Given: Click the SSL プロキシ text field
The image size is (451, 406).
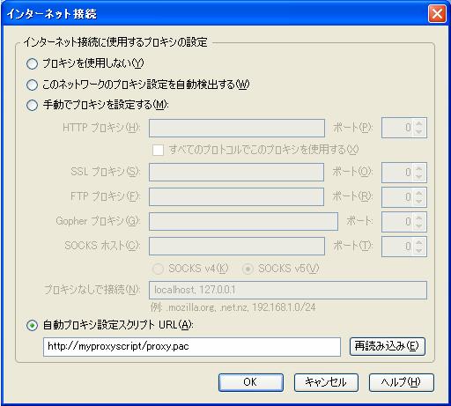Looking at the screenshot, I should [236, 173].
